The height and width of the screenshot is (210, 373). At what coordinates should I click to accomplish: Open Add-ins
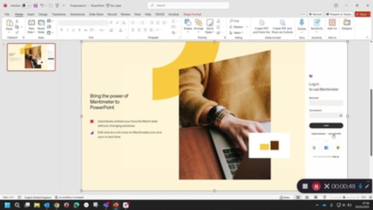click(332, 24)
